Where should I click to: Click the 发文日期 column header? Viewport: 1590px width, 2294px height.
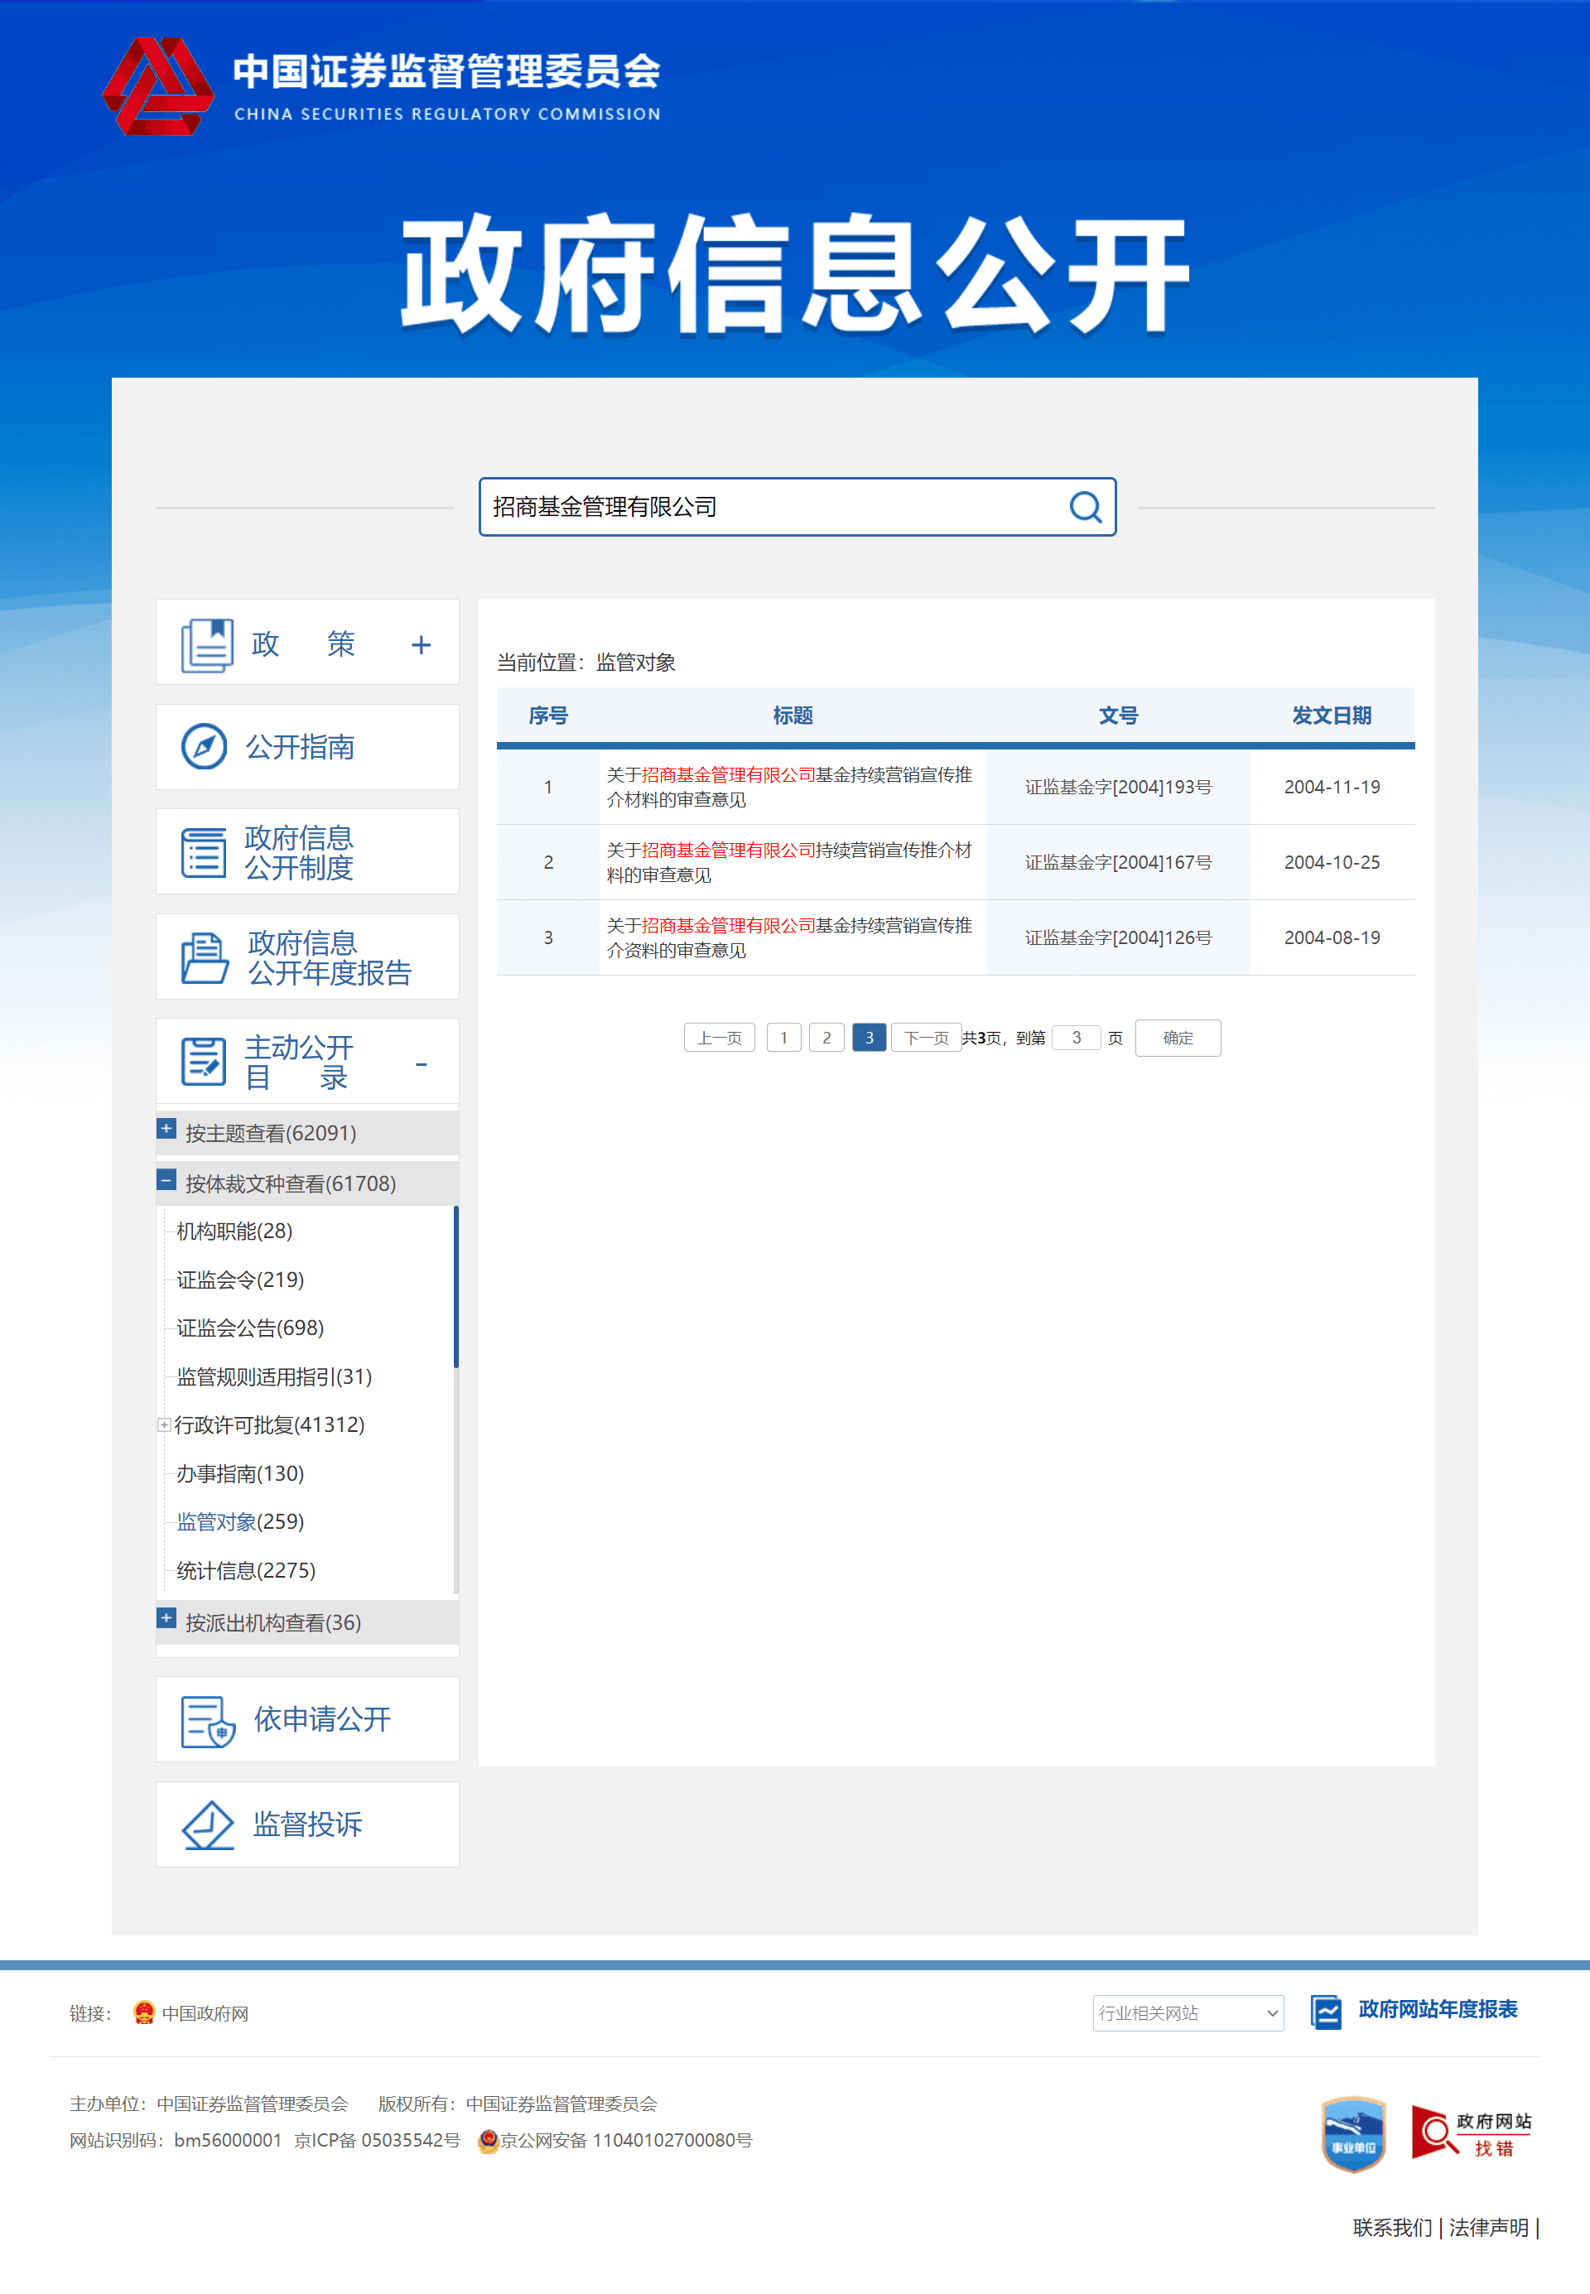(x=1331, y=716)
